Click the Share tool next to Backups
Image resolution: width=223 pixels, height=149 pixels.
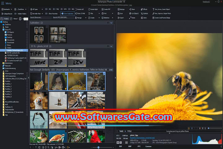[132, 9]
